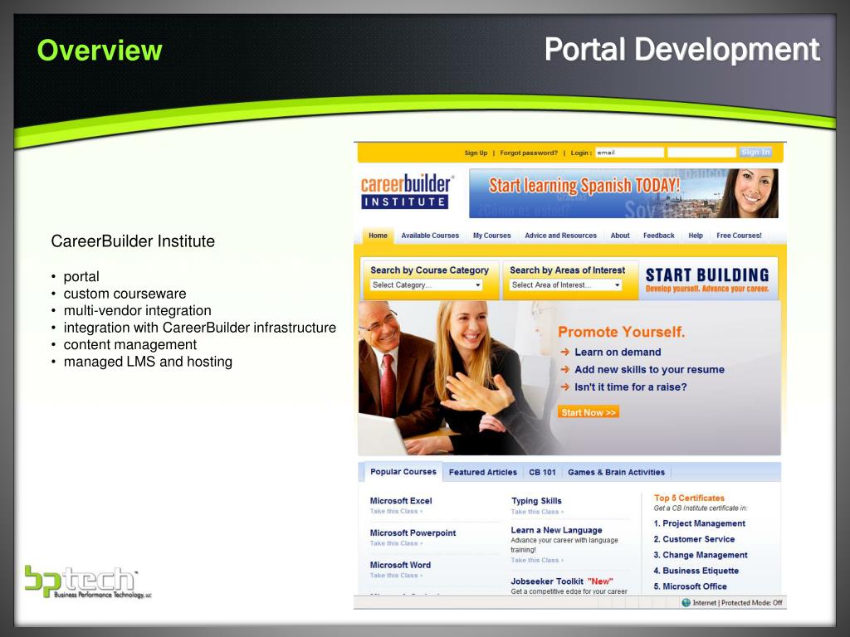850x637 pixels.
Task: Click Take this Class under Microsoft Excel
Action: point(396,511)
